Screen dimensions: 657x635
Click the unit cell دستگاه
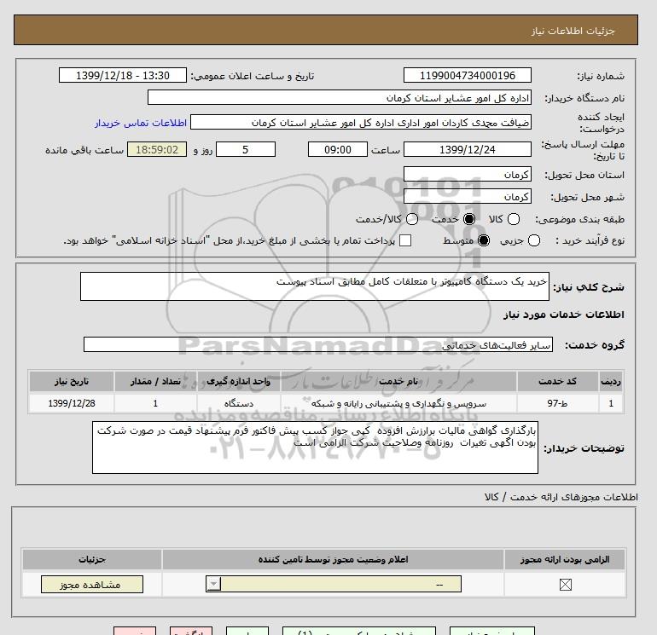point(238,403)
